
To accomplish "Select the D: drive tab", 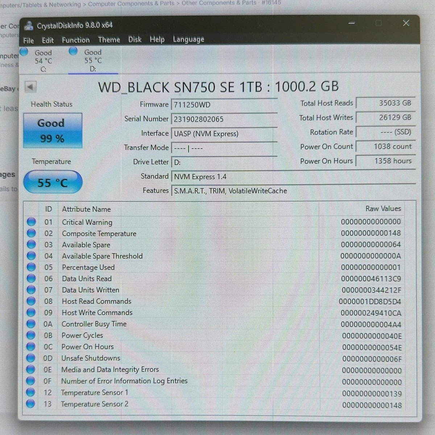I will [93, 61].
